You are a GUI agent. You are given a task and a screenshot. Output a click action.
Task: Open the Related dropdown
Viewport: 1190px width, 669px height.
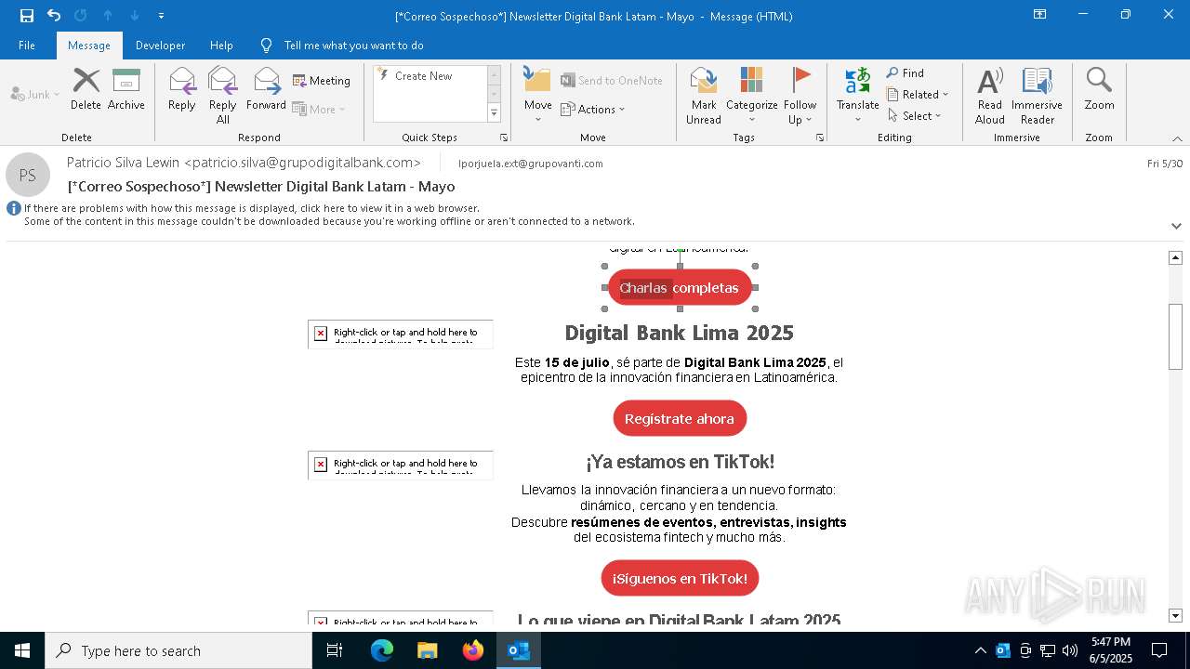tap(918, 95)
